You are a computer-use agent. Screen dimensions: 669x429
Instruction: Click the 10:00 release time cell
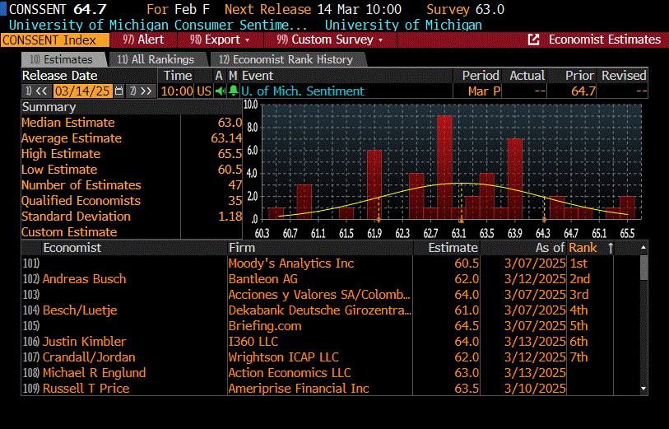[177, 91]
